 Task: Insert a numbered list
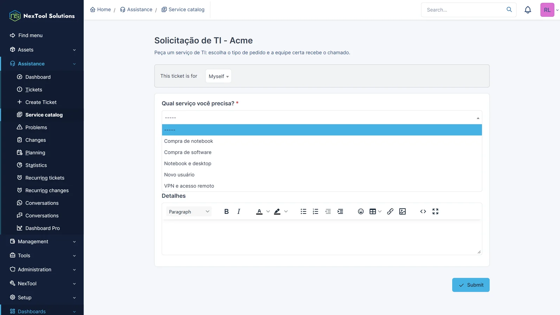coord(315,211)
